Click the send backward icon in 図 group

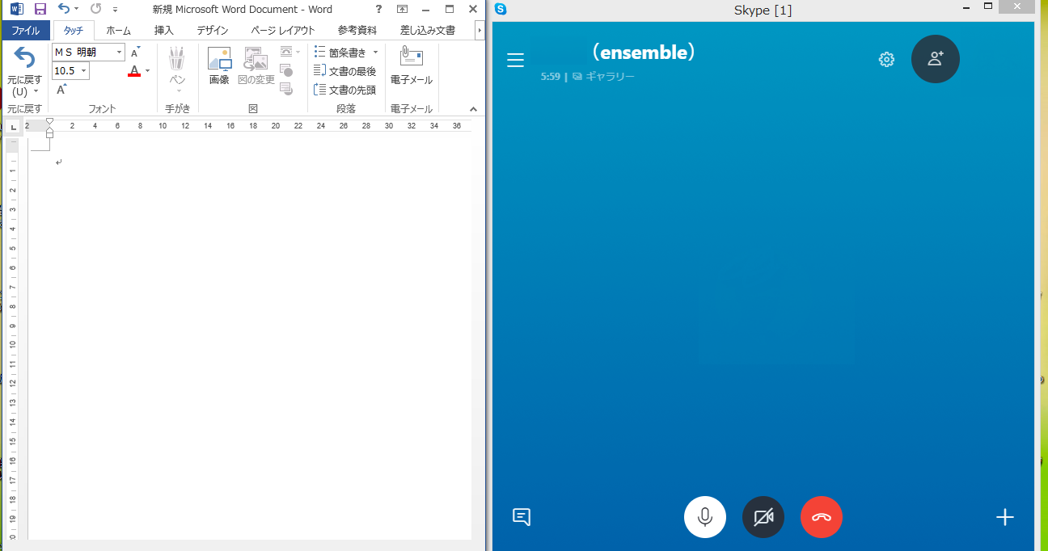286,89
